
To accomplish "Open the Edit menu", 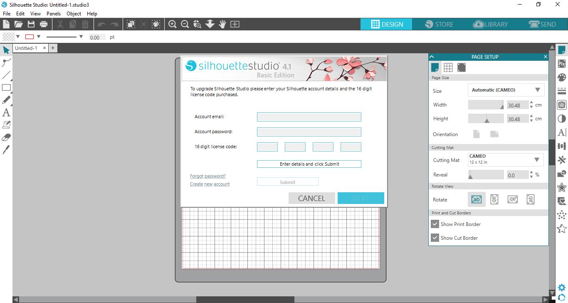I will click(20, 13).
